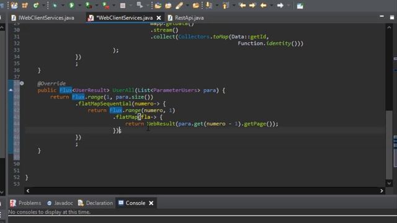The image size is (397, 223).
Task: Click the Open Type folder icon
Action: point(158,6)
